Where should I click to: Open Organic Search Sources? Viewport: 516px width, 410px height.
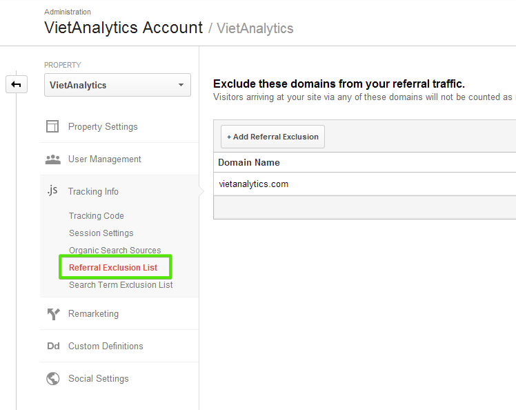[x=115, y=251]
